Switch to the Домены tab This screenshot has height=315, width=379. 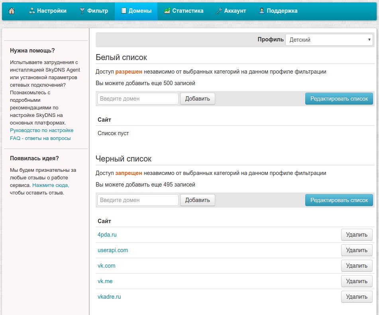click(136, 11)
